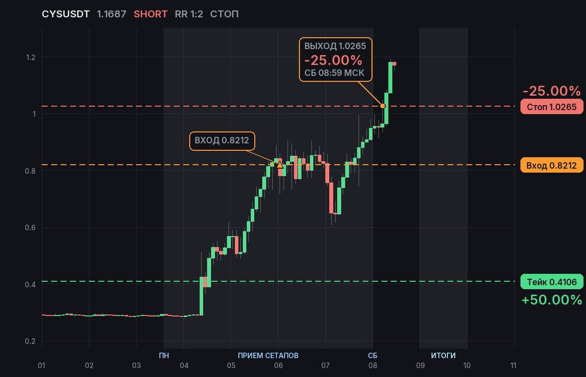
Task: Select the Тейк 0.4106 price label
Action: (552, 282)
